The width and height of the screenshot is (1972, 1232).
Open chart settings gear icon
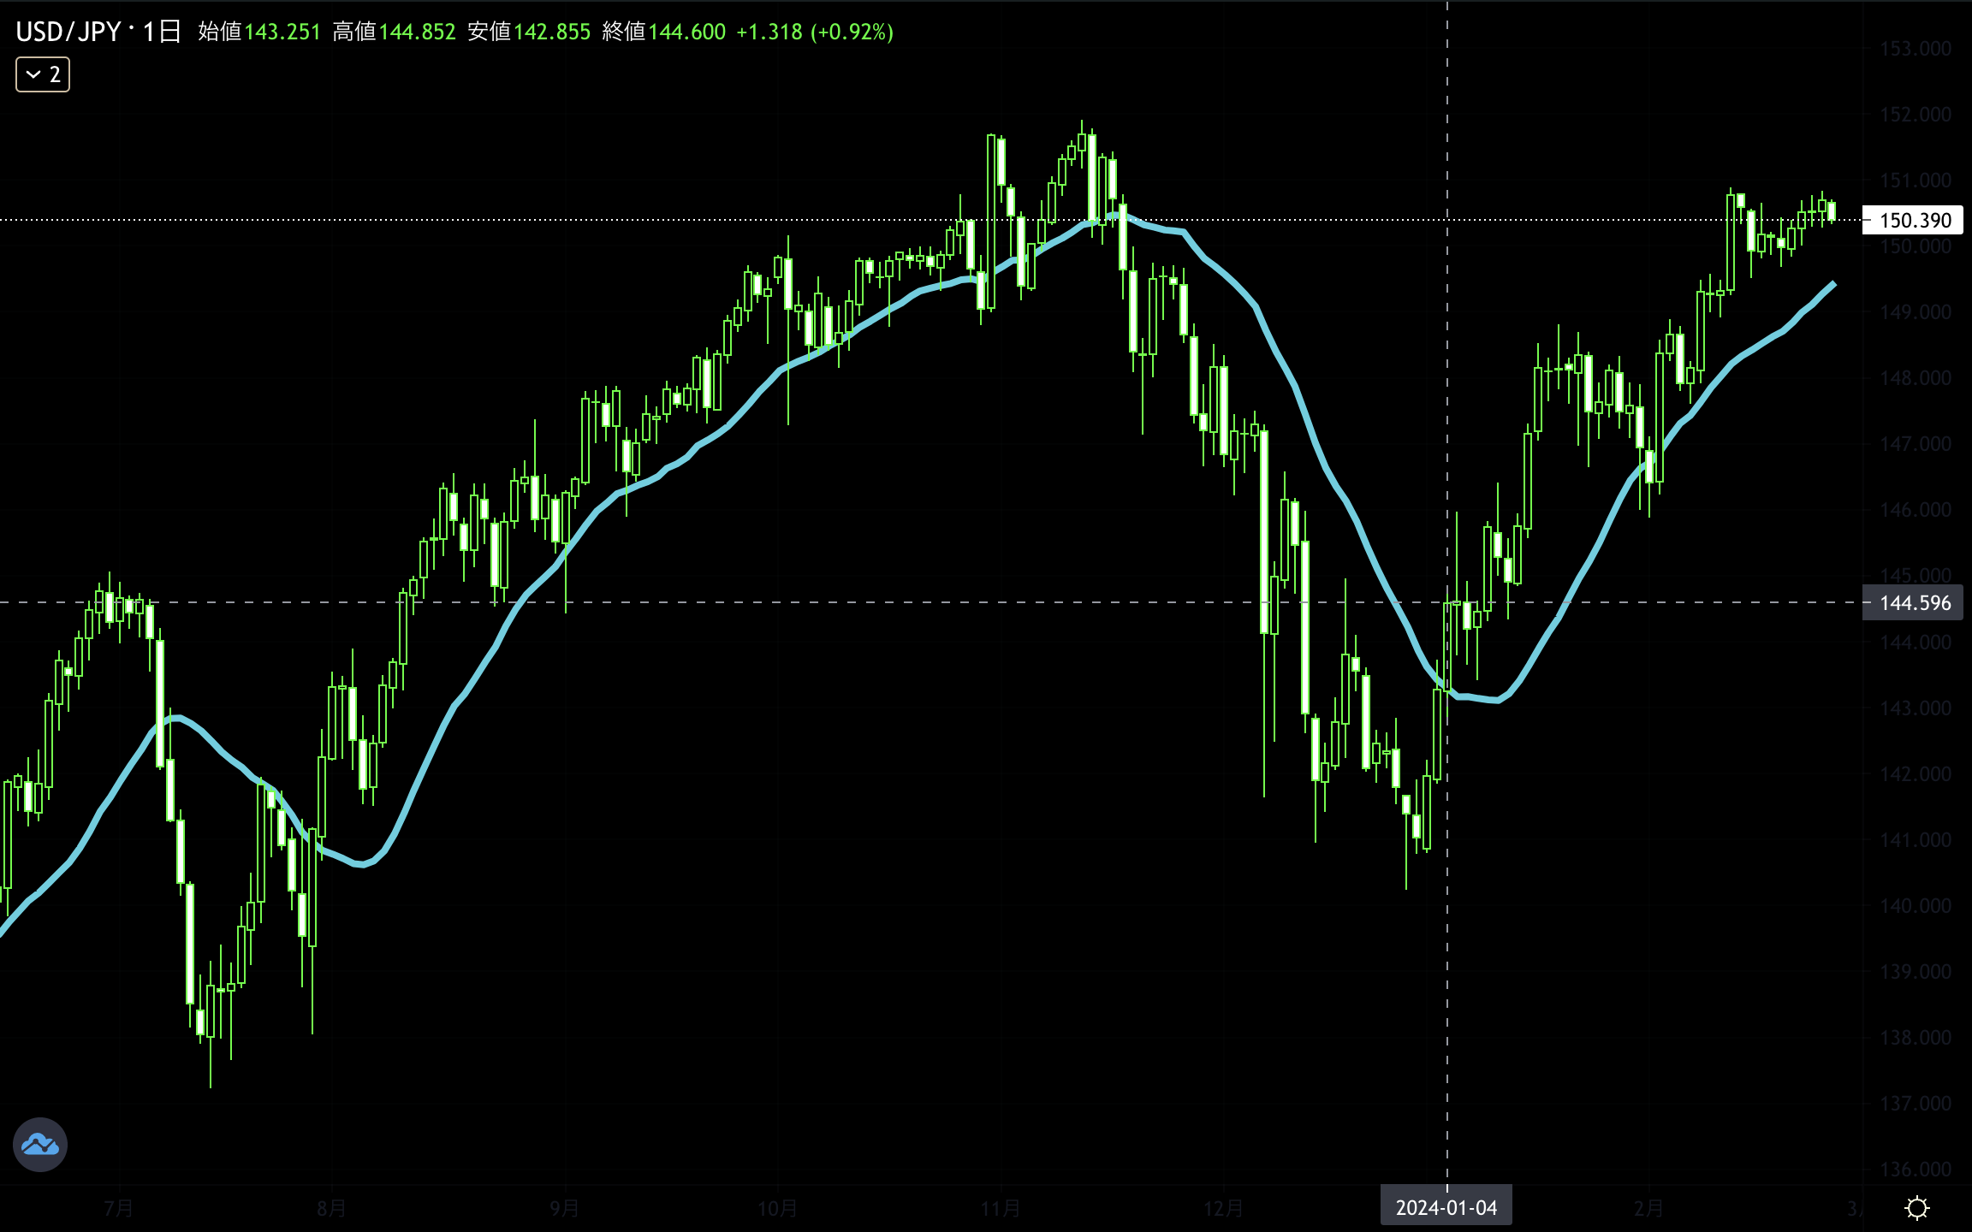pos(1916,1207)
